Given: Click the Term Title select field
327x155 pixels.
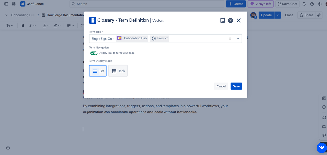Looking at the screenshot, I should 165,39.
